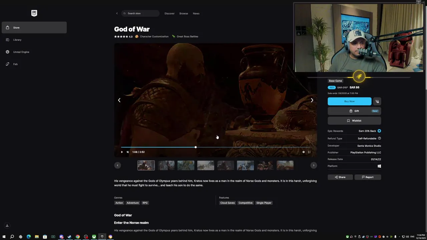Open Microsoft Store from taskbar
427x240 pixels.
[45, 237]
